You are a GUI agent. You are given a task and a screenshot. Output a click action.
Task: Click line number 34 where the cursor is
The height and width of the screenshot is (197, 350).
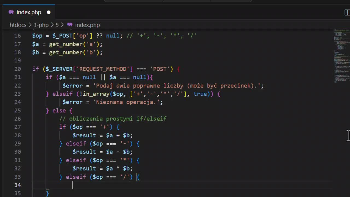click(x=17, y=185)
